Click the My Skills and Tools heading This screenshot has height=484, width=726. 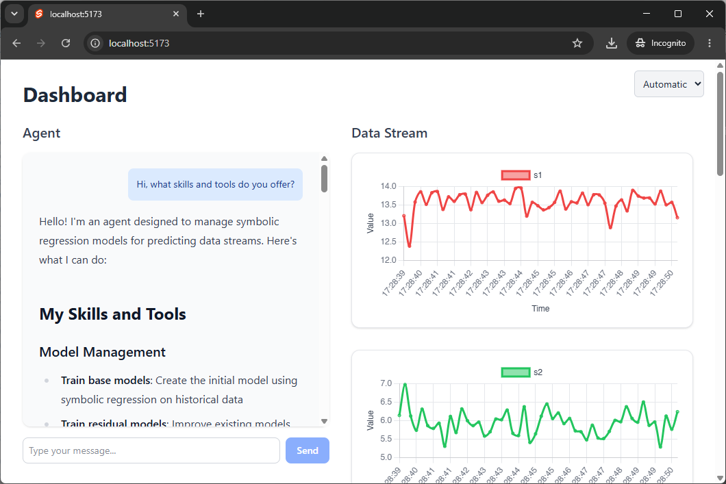click(x=112, y=314)
